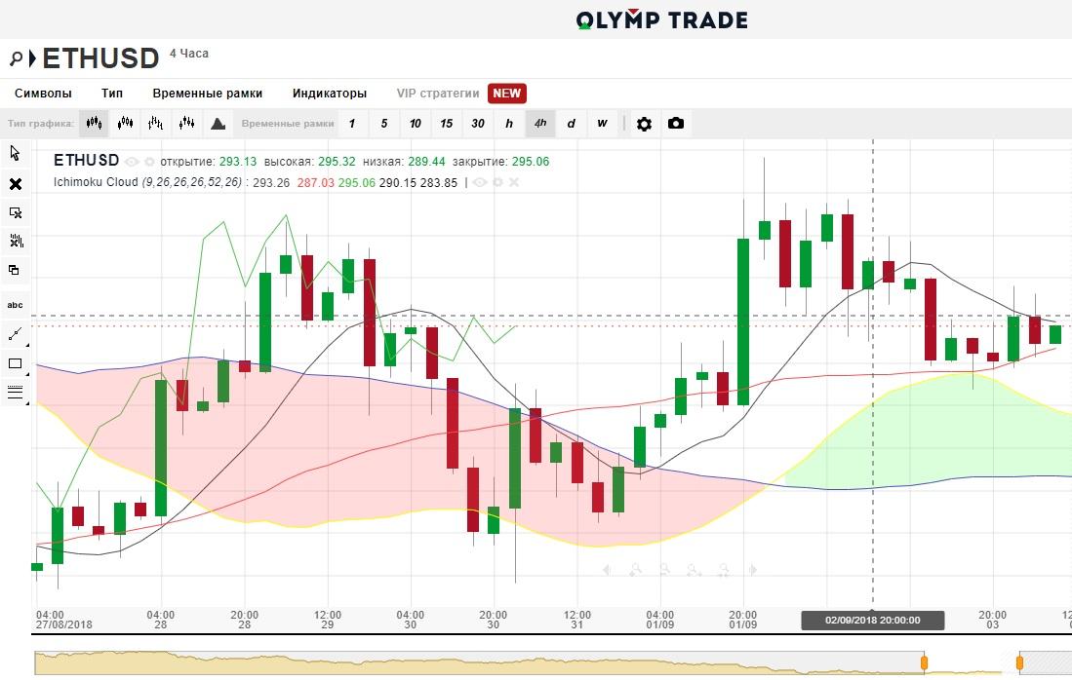Switch to the daily (d) timeframe
This screenshot has height=680, width=1072.
pos(571,124)
